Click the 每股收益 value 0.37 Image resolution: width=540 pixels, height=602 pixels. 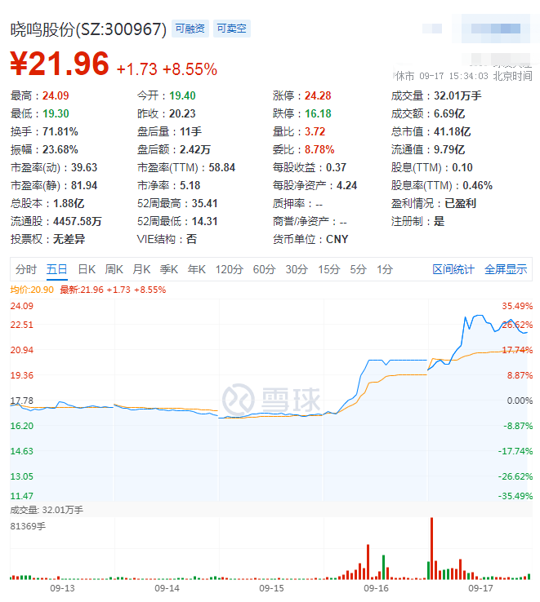pos(336,168)
